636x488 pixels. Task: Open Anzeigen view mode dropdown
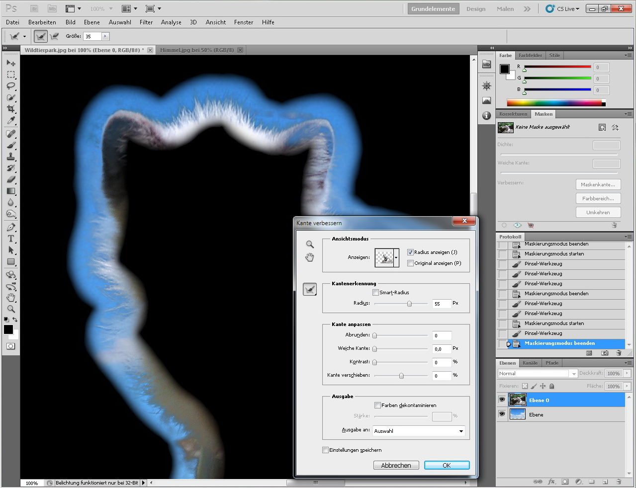click(x=396, y=258)
